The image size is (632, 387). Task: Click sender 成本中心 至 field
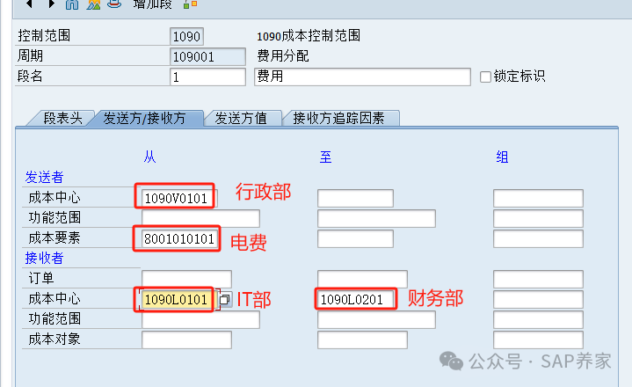(x=355, y=199)
